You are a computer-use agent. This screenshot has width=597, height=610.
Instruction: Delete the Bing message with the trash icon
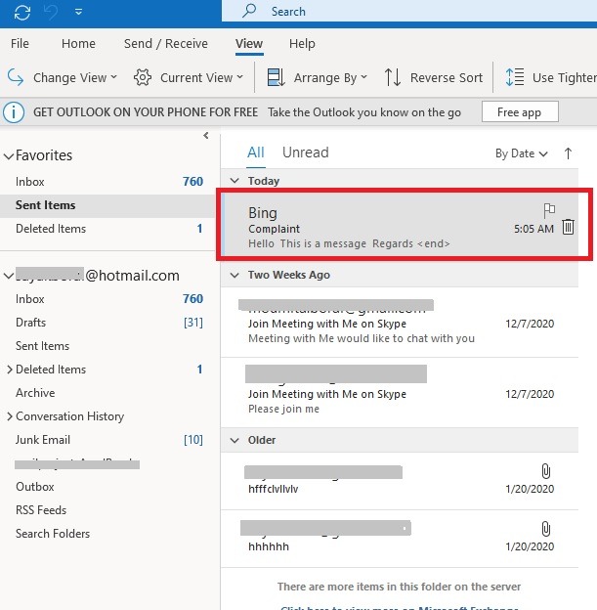568,227
